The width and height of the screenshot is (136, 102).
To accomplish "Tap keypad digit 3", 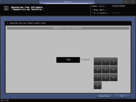I will click(x=113, y=61).
